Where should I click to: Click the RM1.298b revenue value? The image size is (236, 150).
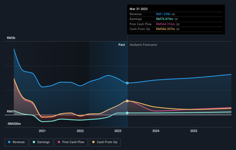tap(163, 14)
